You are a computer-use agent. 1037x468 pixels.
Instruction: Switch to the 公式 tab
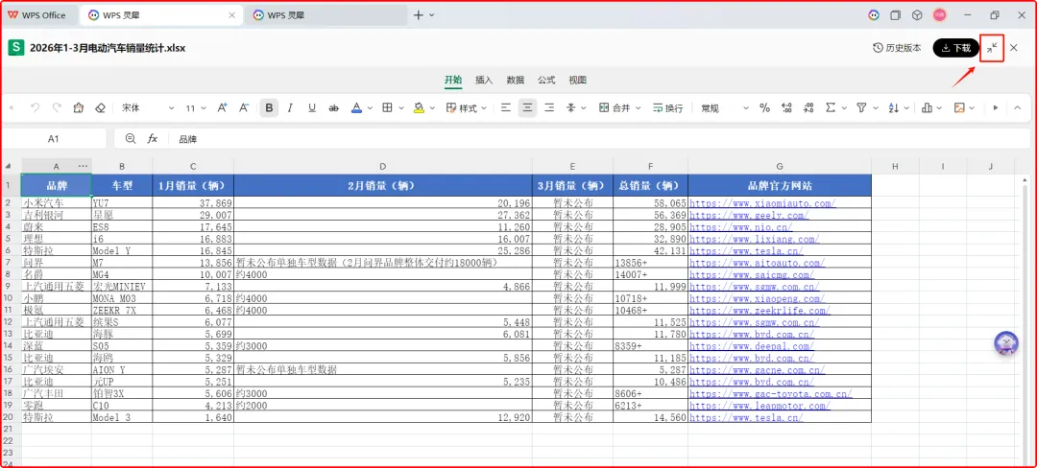pyautogui.click(x=546, y=80)
